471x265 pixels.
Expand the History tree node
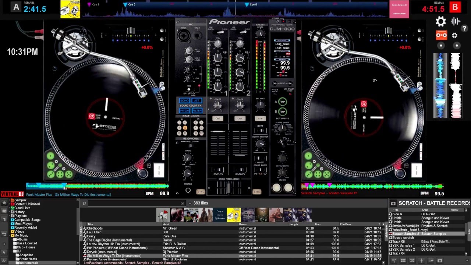10,212
